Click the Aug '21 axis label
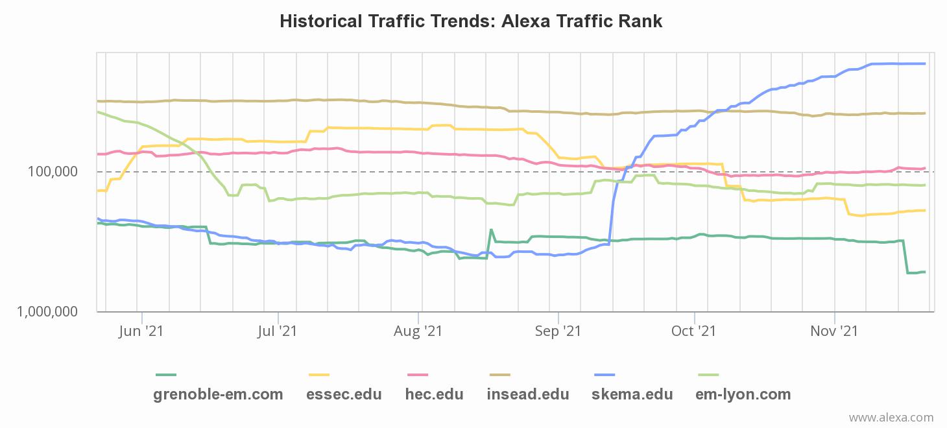947x428 pixels. pos(418,331)
